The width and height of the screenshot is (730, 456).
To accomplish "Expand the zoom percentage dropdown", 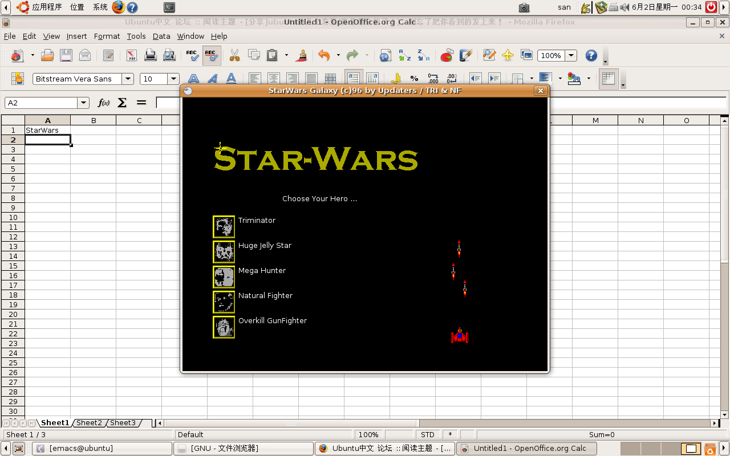I will coord(571,55).
